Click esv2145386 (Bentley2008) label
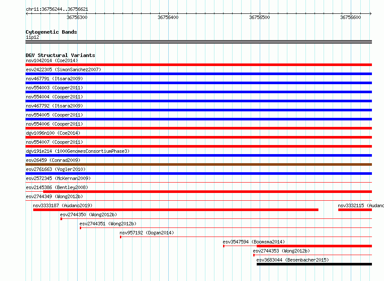384x281 pixels. tap(57, 187)
